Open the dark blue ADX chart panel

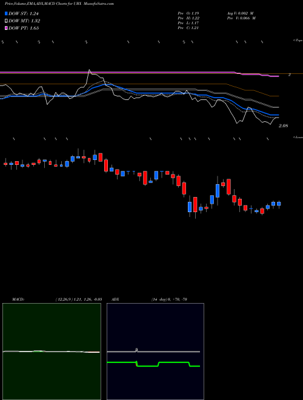pos(155,352)
